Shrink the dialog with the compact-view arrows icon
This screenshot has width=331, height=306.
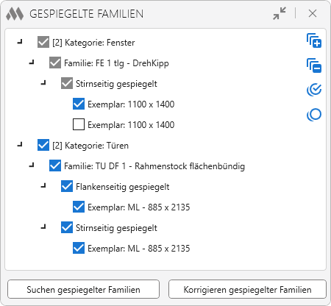tap(280, 13)
